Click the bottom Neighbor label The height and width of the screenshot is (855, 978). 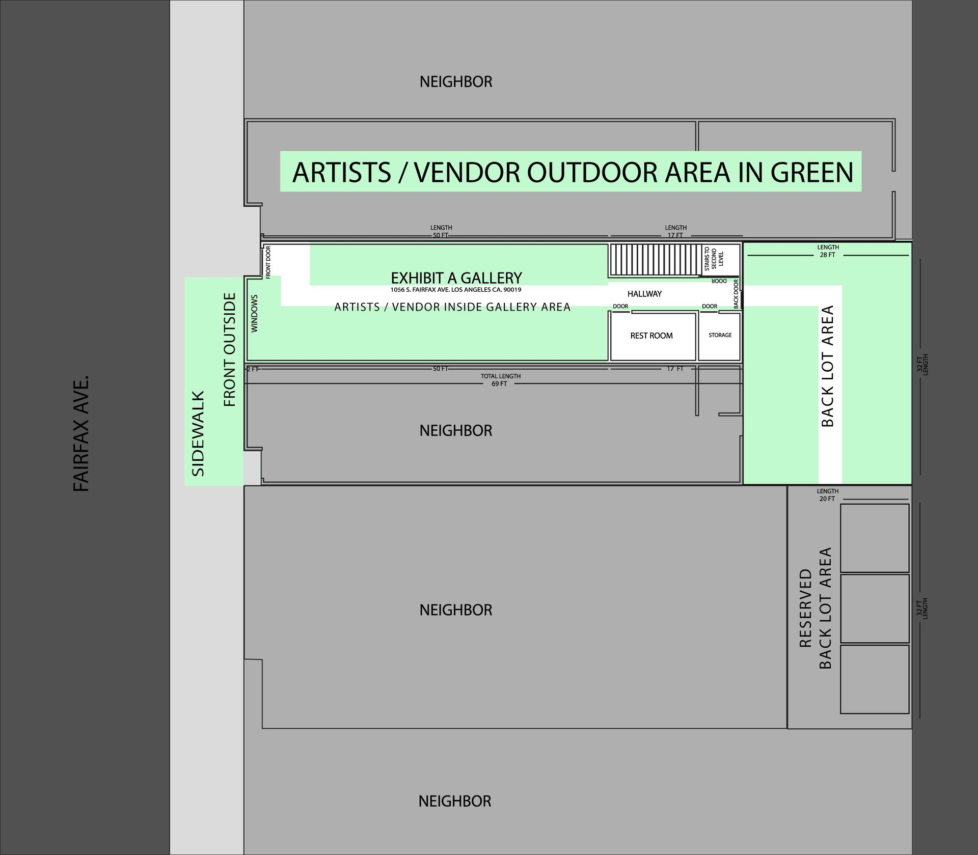(455, 802)
